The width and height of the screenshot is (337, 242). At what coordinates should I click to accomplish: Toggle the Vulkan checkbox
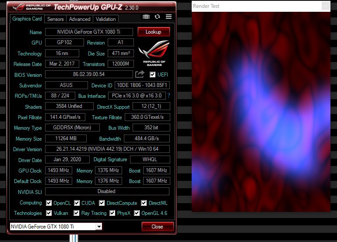pos(49,213)
